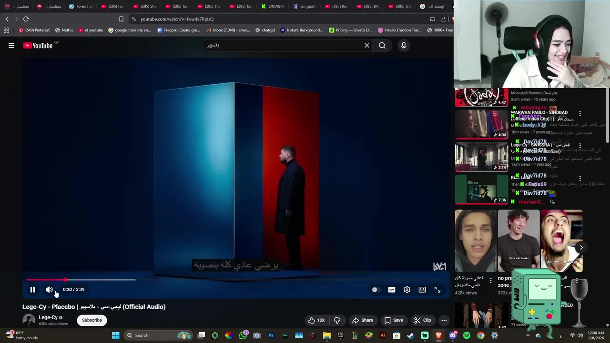Start voice search with the microphone icon

pyautogui.click(x=404, y=45)
